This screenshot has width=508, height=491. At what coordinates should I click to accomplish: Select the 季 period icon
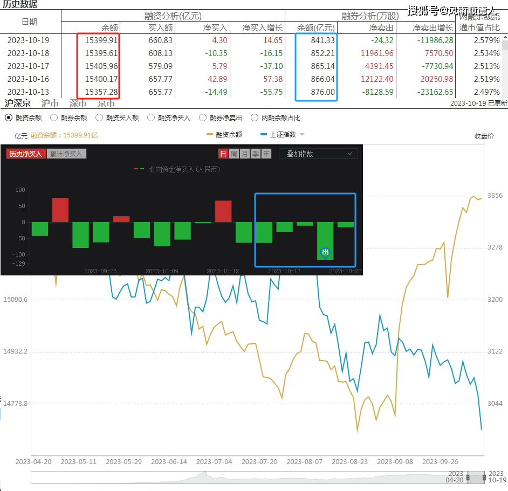256,154
